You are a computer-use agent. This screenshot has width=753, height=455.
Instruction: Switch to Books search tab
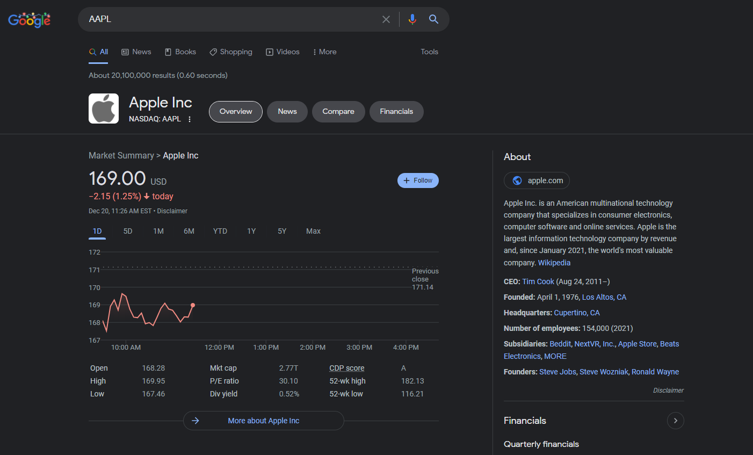pyautogui.click(x=180, y=52)
